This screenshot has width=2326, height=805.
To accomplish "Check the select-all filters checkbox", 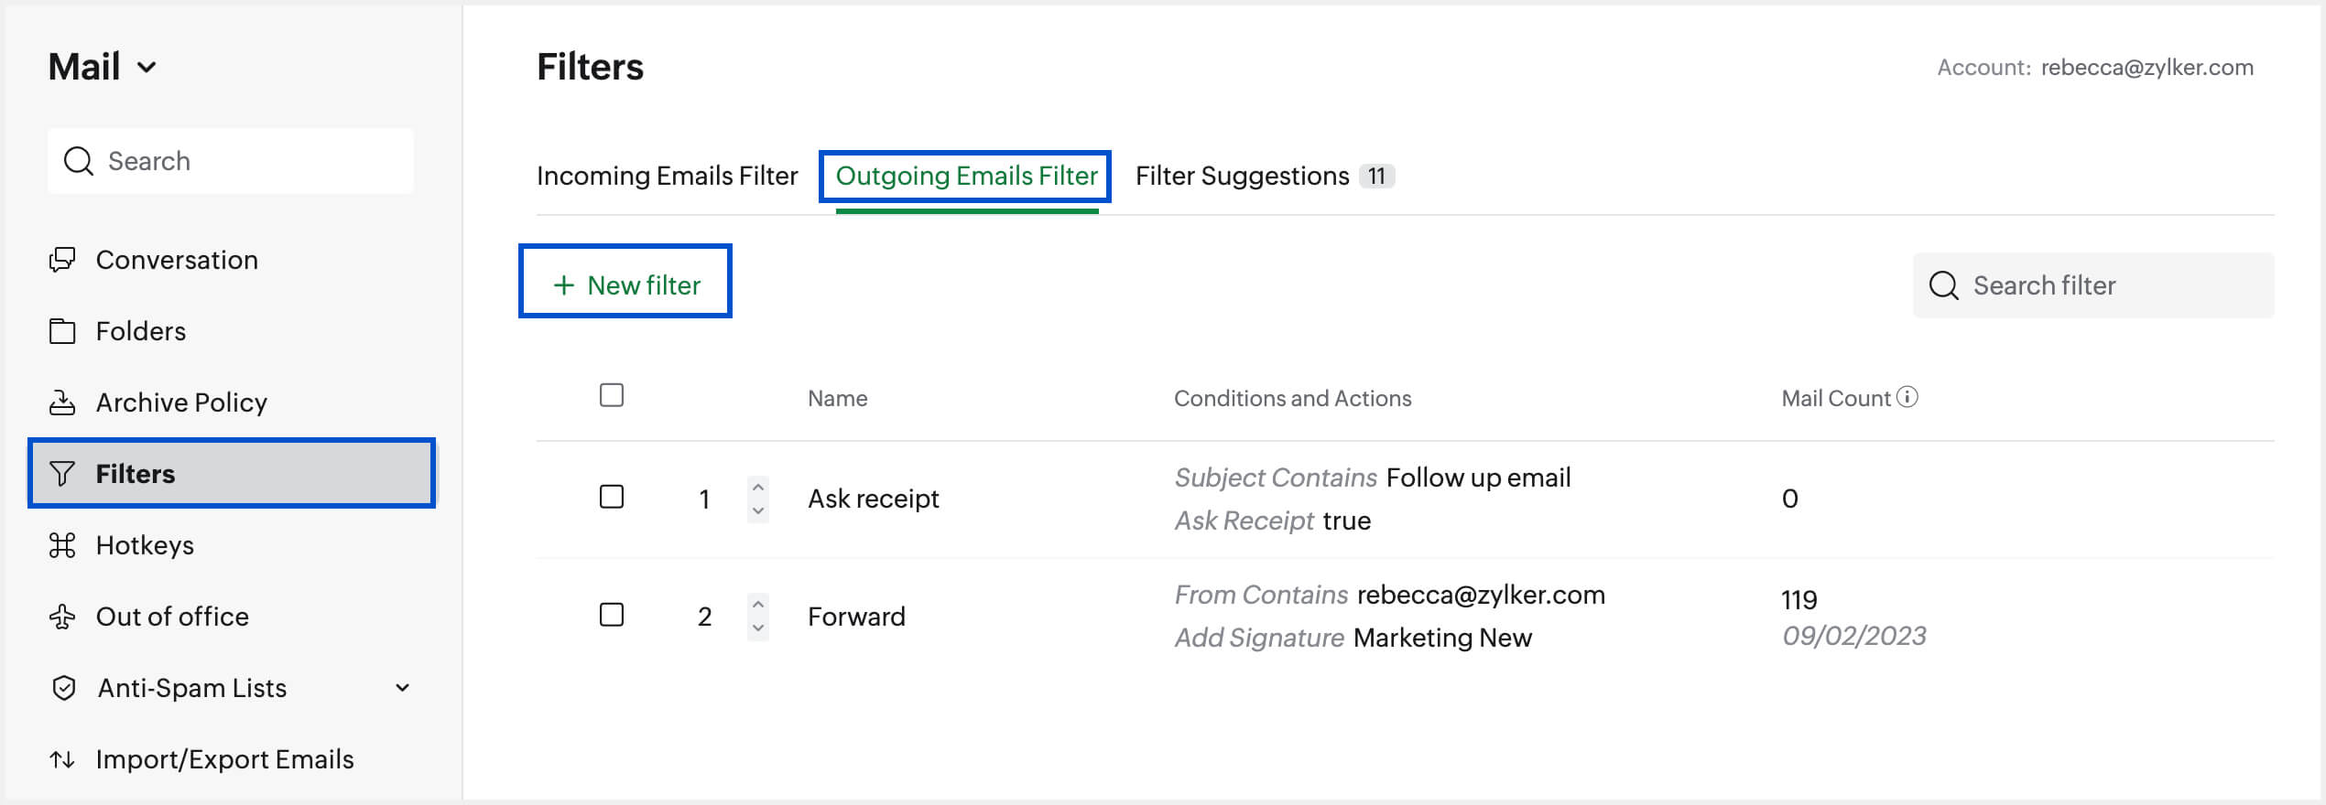I will click(x=611, y=395).
